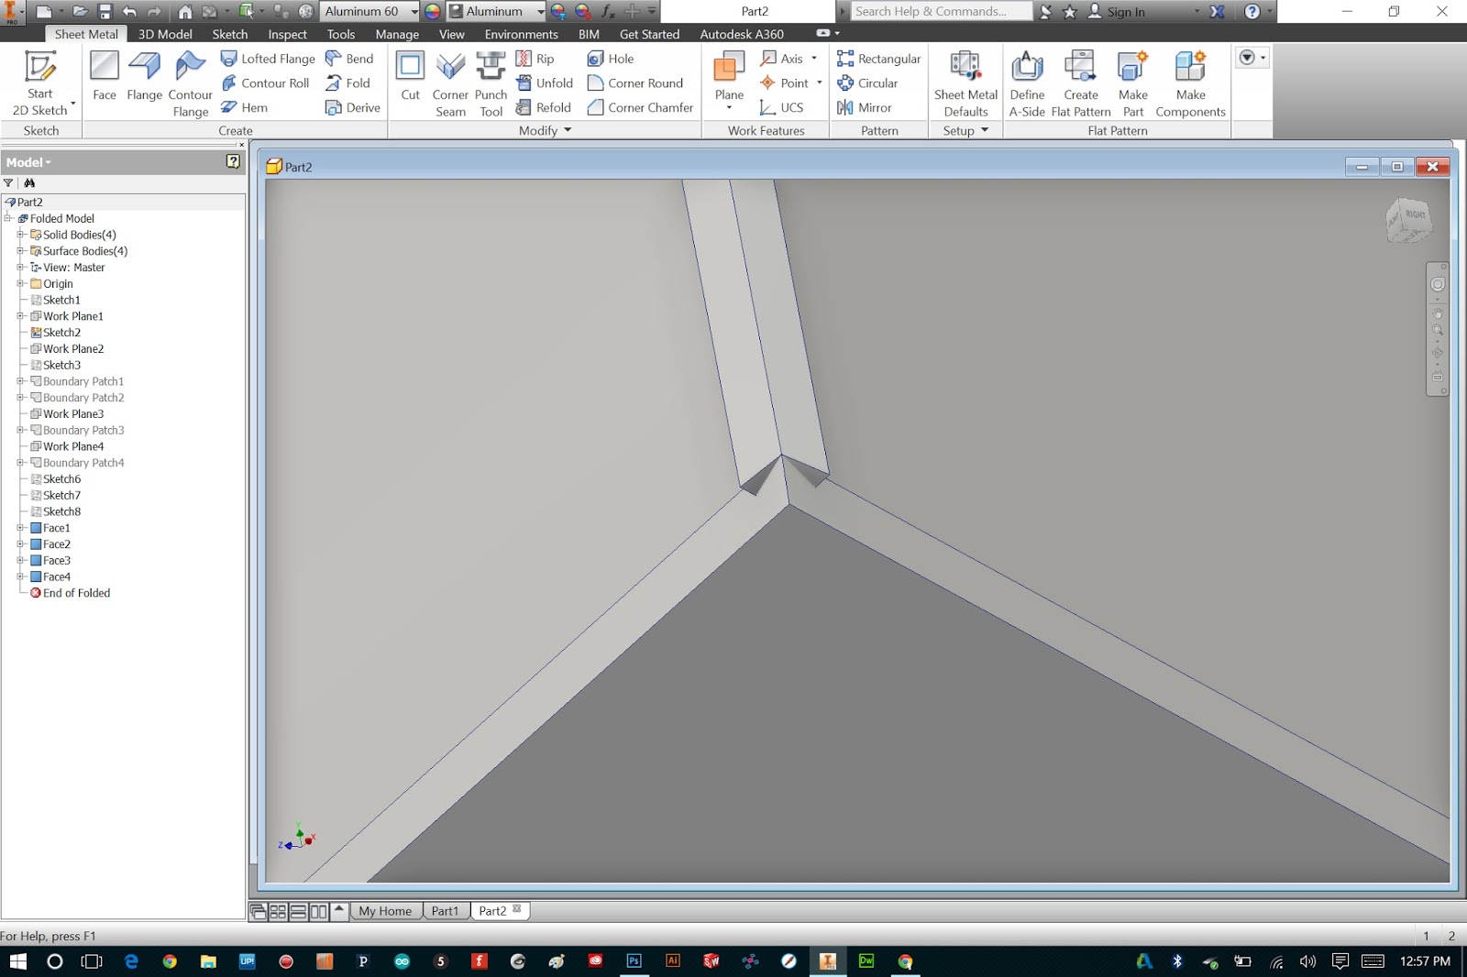
Task: Switch to the Part1 document tab
Action: click(x=446, y=910)
